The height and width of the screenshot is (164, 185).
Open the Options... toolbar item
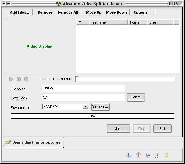[x=142, y=12]
